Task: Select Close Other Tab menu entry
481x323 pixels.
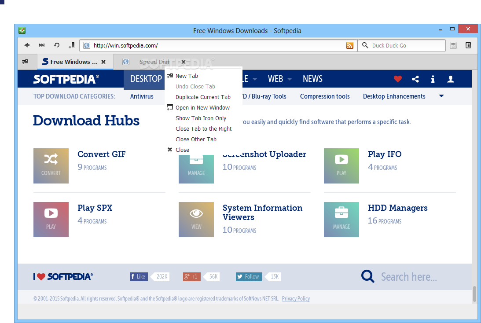Action: (x=203, y=139)
